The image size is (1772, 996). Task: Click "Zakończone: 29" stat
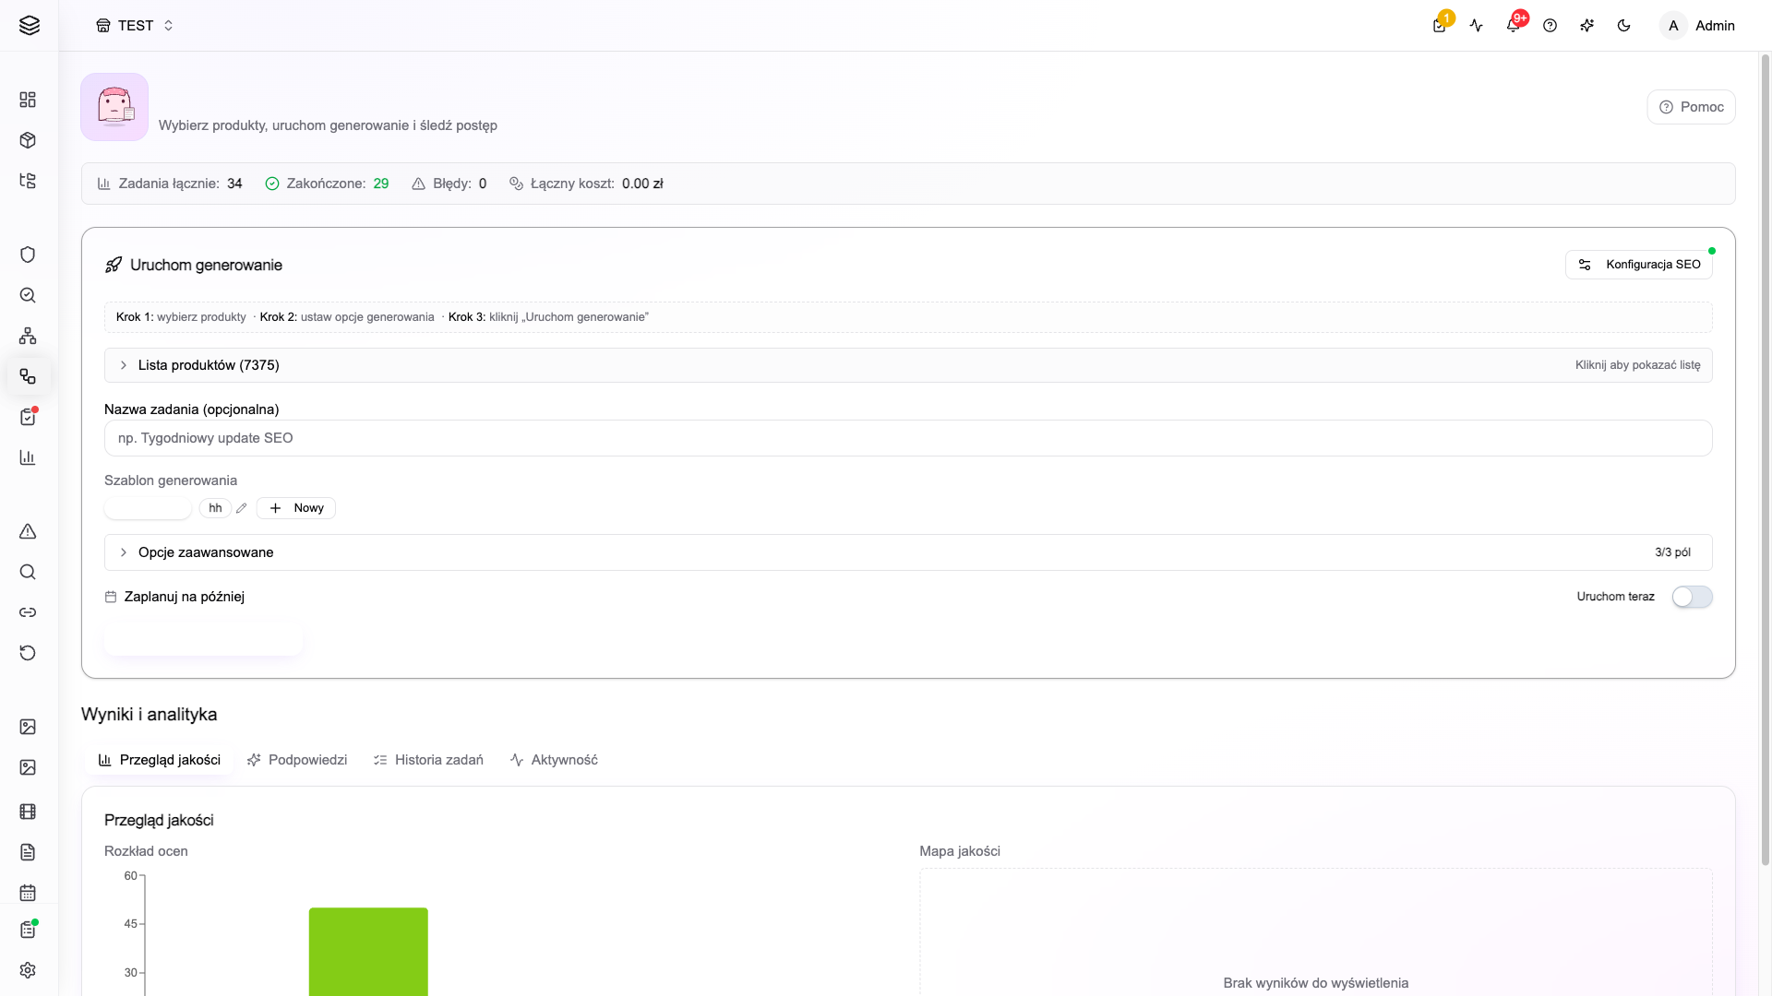tap(327, 184)
